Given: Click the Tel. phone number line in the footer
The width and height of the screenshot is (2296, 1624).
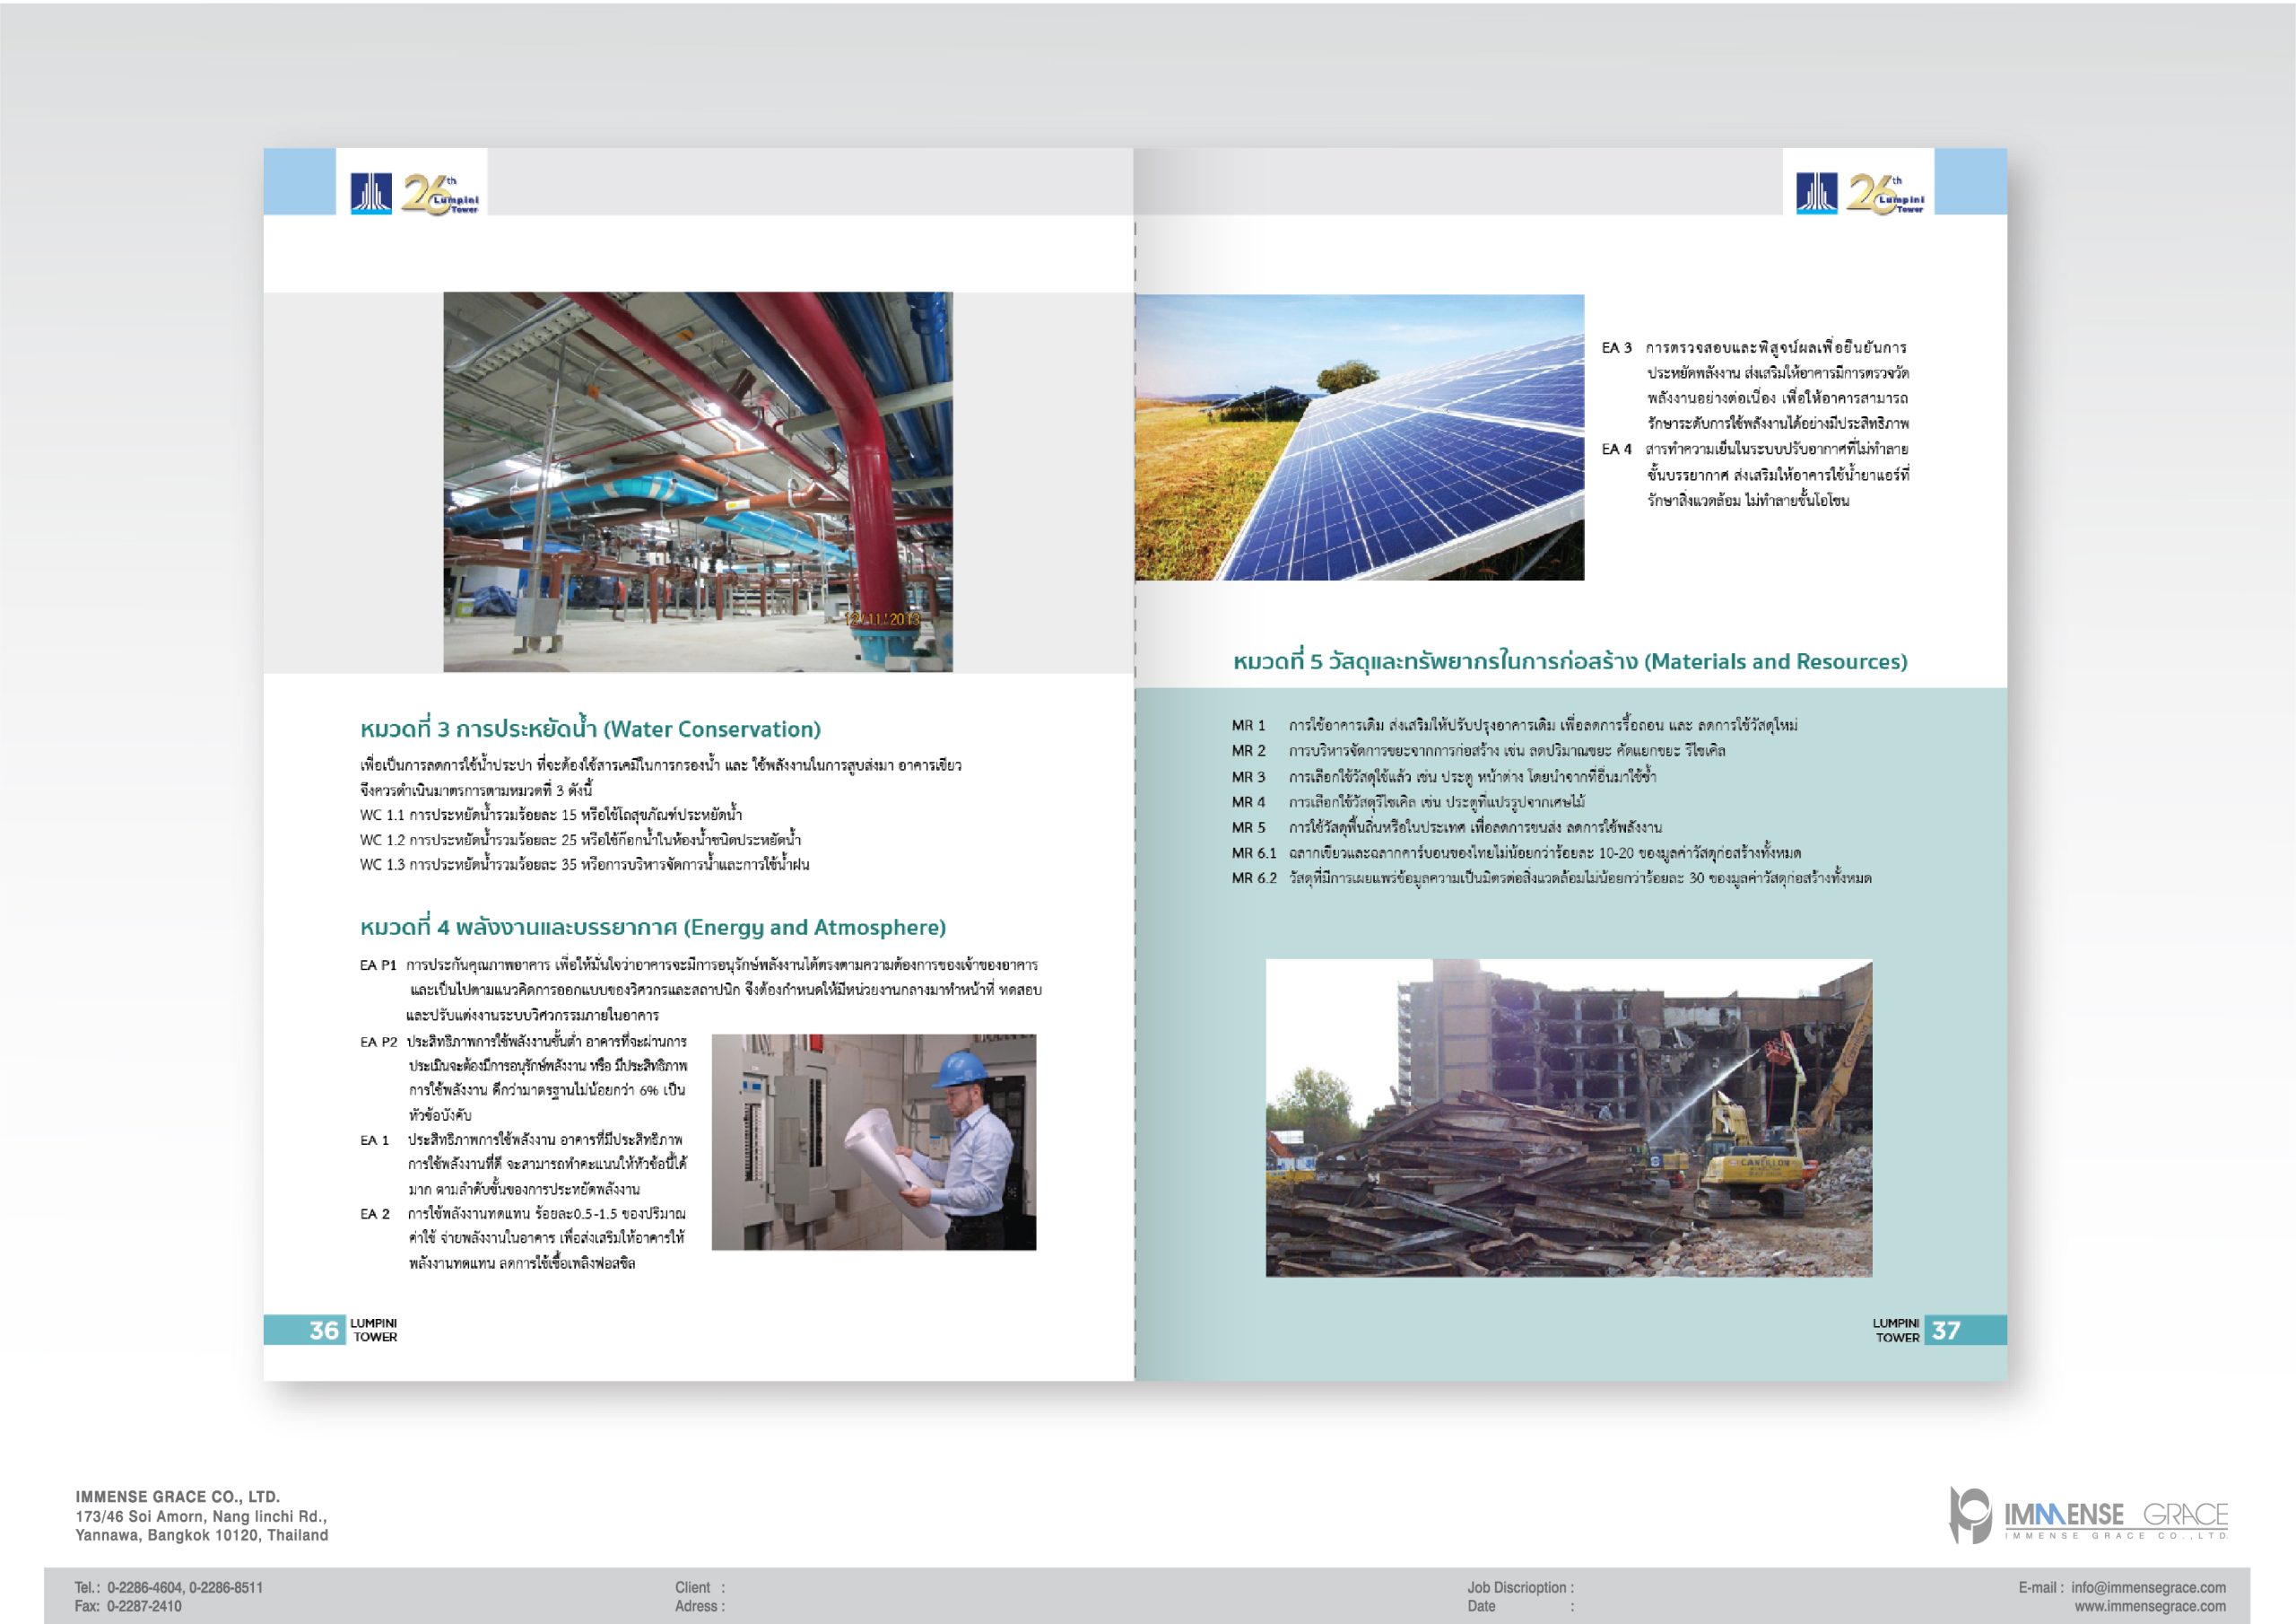Looking at the screenshot, I should (169, 1587).
